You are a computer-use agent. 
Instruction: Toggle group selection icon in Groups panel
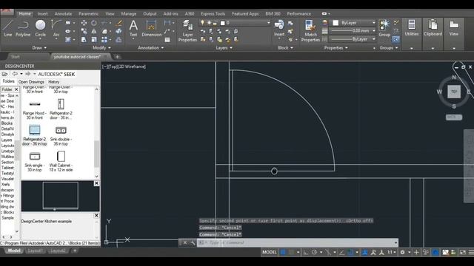pos(396,39)
